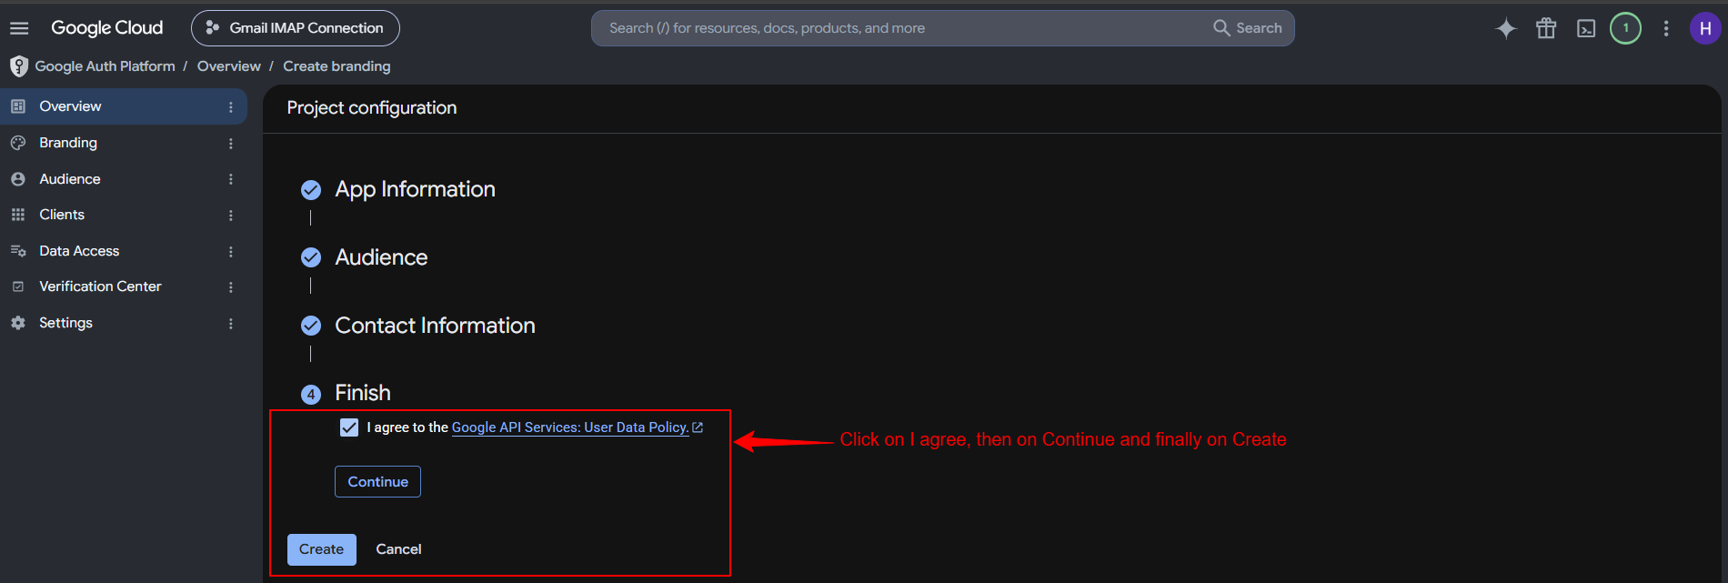The width and height of the screenshot is (1728, 583).
Task: Open the gift box free trial icon
Action: [x=1546, y=28]
